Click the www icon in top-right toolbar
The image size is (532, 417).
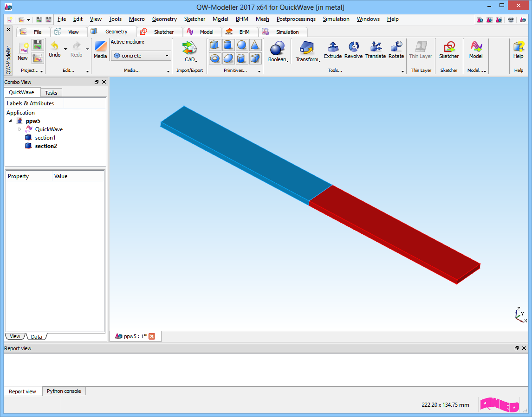[x=511, y=19]
